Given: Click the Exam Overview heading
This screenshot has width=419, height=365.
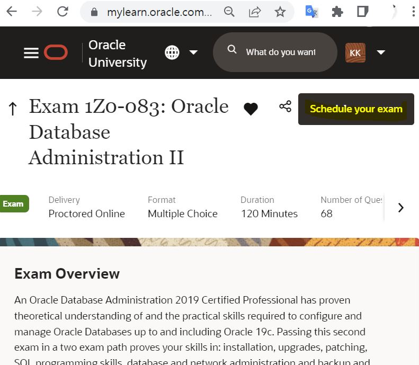Looking at the screenshot, I should (x=67, y=273).
